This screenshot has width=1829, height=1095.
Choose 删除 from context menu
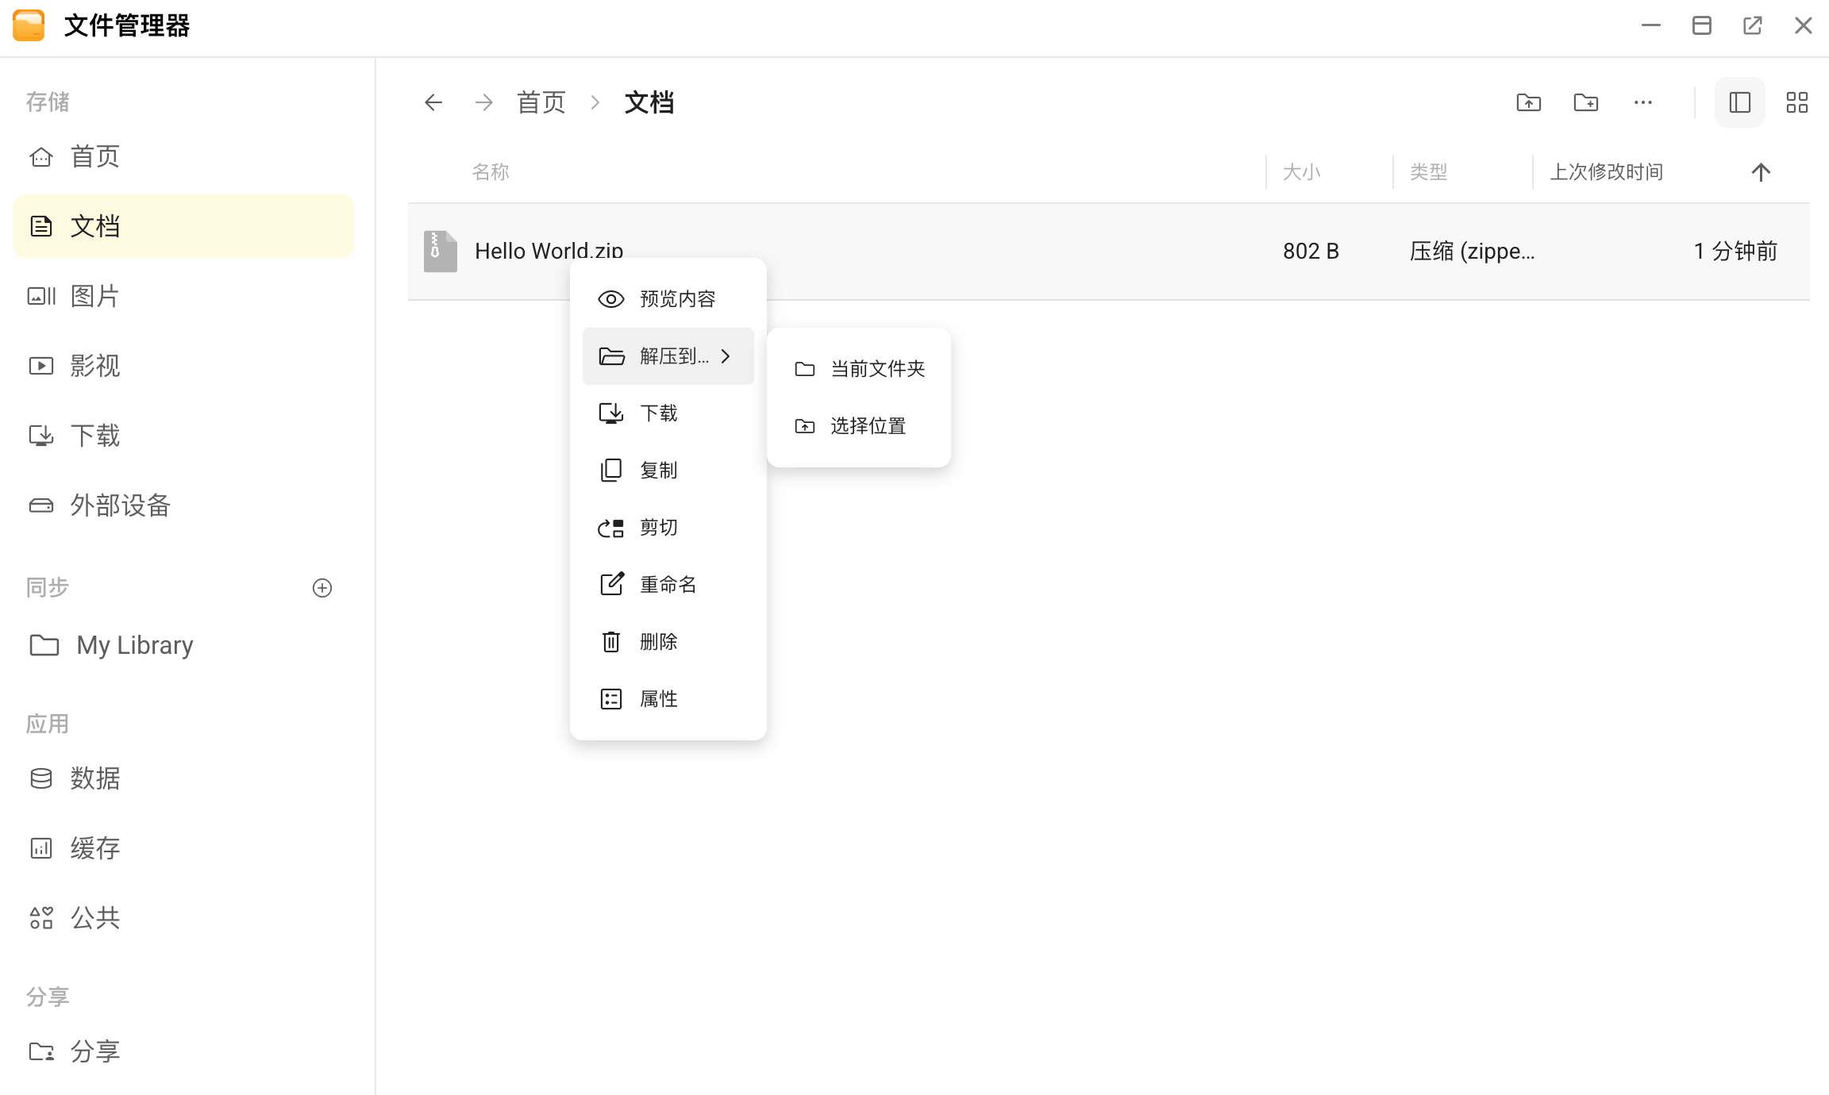[x=668, y=642]
